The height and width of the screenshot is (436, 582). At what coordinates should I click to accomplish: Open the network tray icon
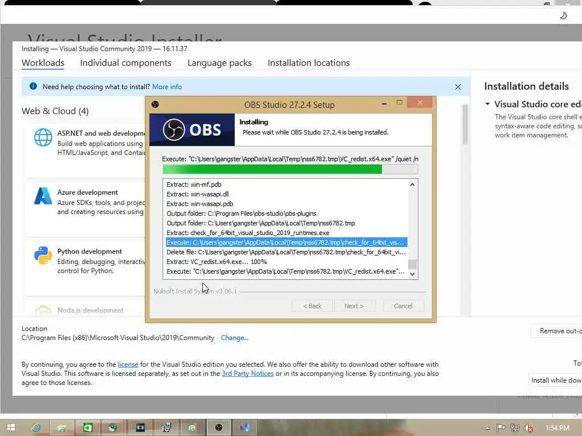pyautogui.click(x=514, y=428)
